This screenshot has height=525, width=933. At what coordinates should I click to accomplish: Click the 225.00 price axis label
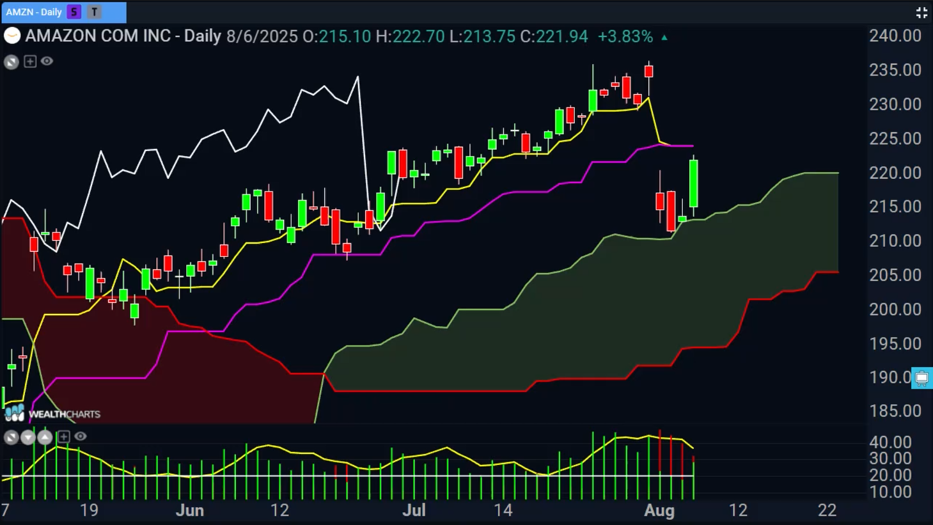tap(895, 139)
